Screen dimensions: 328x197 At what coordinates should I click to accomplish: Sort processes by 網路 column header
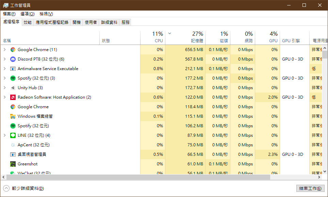pyautogui.click(x=243, y=38)
